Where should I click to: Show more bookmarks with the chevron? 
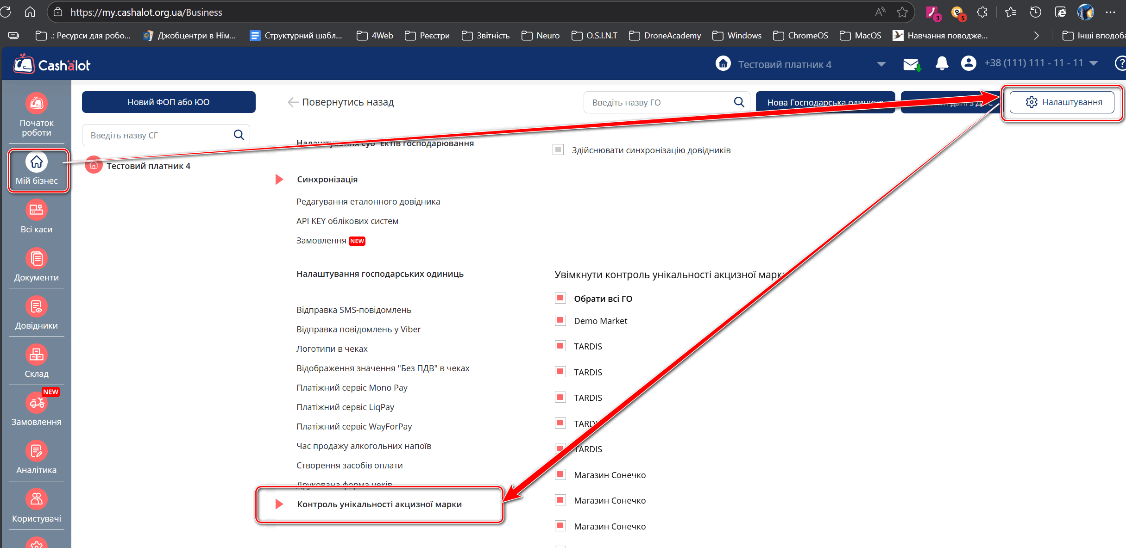(x=1037, y=36)
